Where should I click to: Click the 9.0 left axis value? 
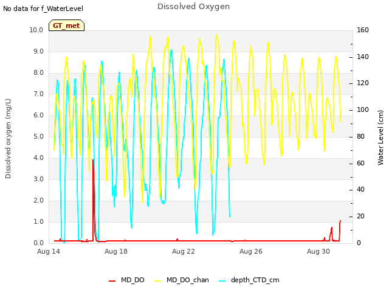point(38,51)
